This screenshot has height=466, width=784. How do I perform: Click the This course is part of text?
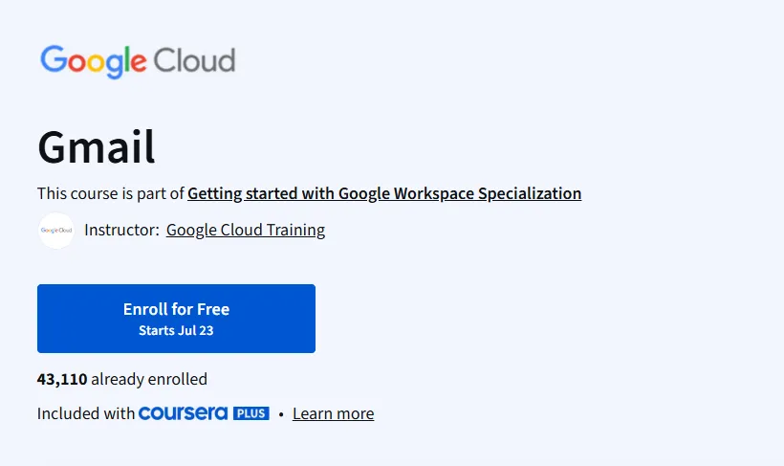[x=111, y=193]
